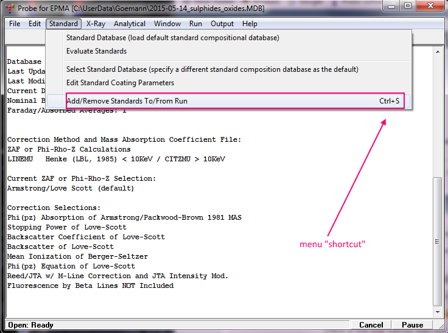Click the log window scrollbar up arrow
This screenshot has width=448, height=333.
point(438,52)
